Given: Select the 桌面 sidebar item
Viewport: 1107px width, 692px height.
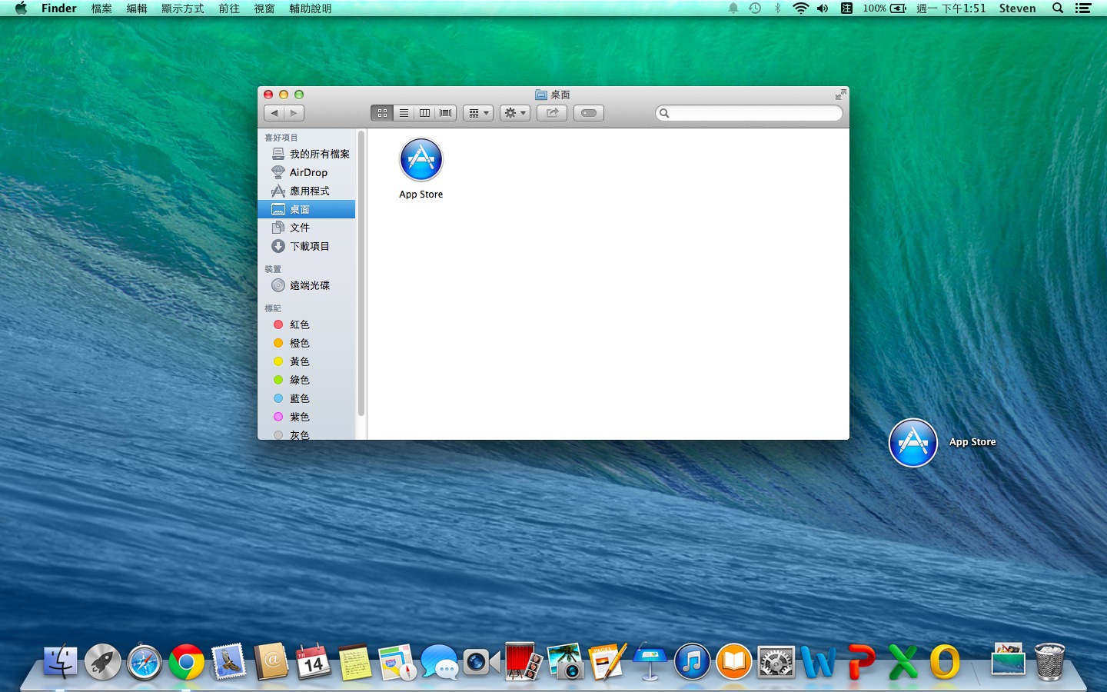Looking at the screenshot, I should point(307,209).
